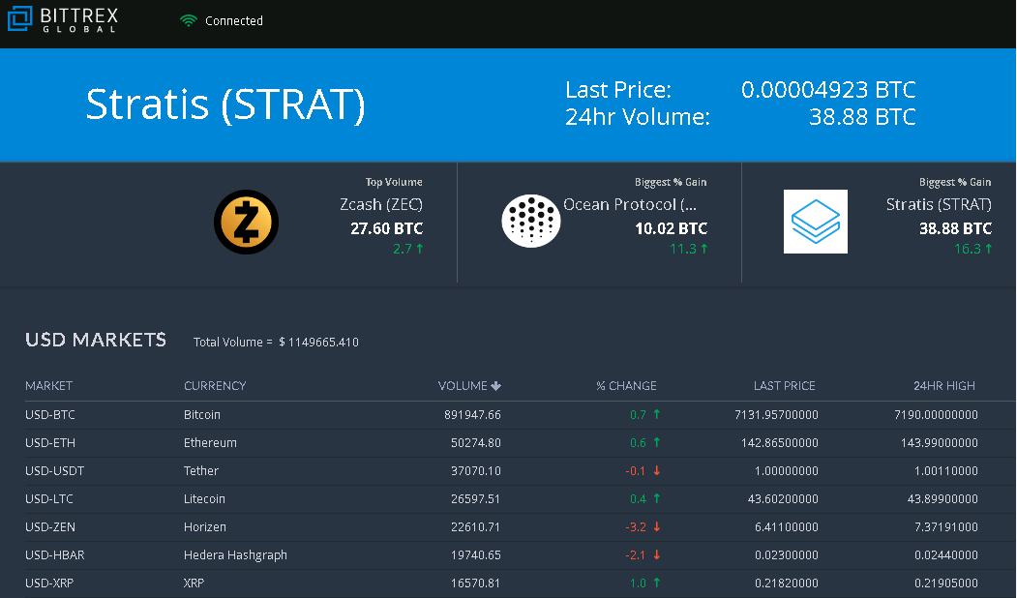Click the Ocean Protocol dotted logo

[x=530, y=222]
